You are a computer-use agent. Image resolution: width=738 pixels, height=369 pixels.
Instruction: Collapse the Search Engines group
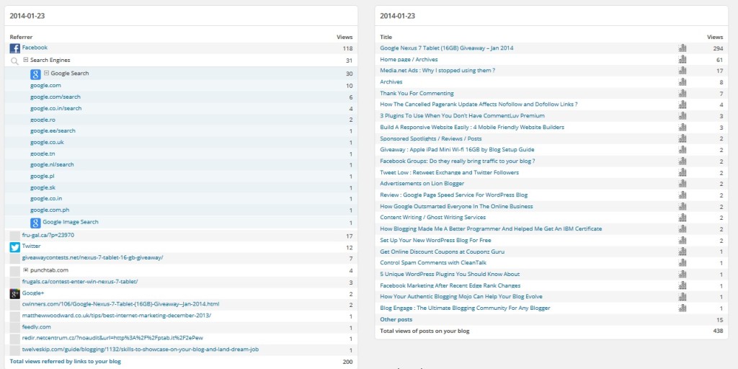coord(25,61)
